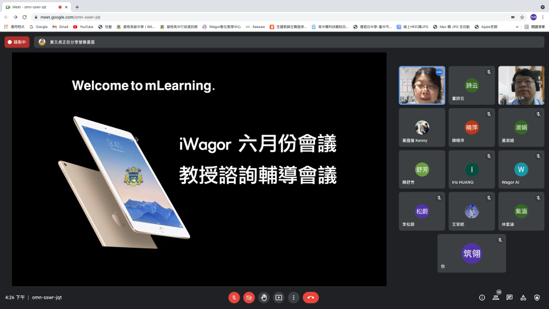Open the meeting details info icon
Image resolution: width=549 pixels, height=309 pixels.
(x=482, y=298)
